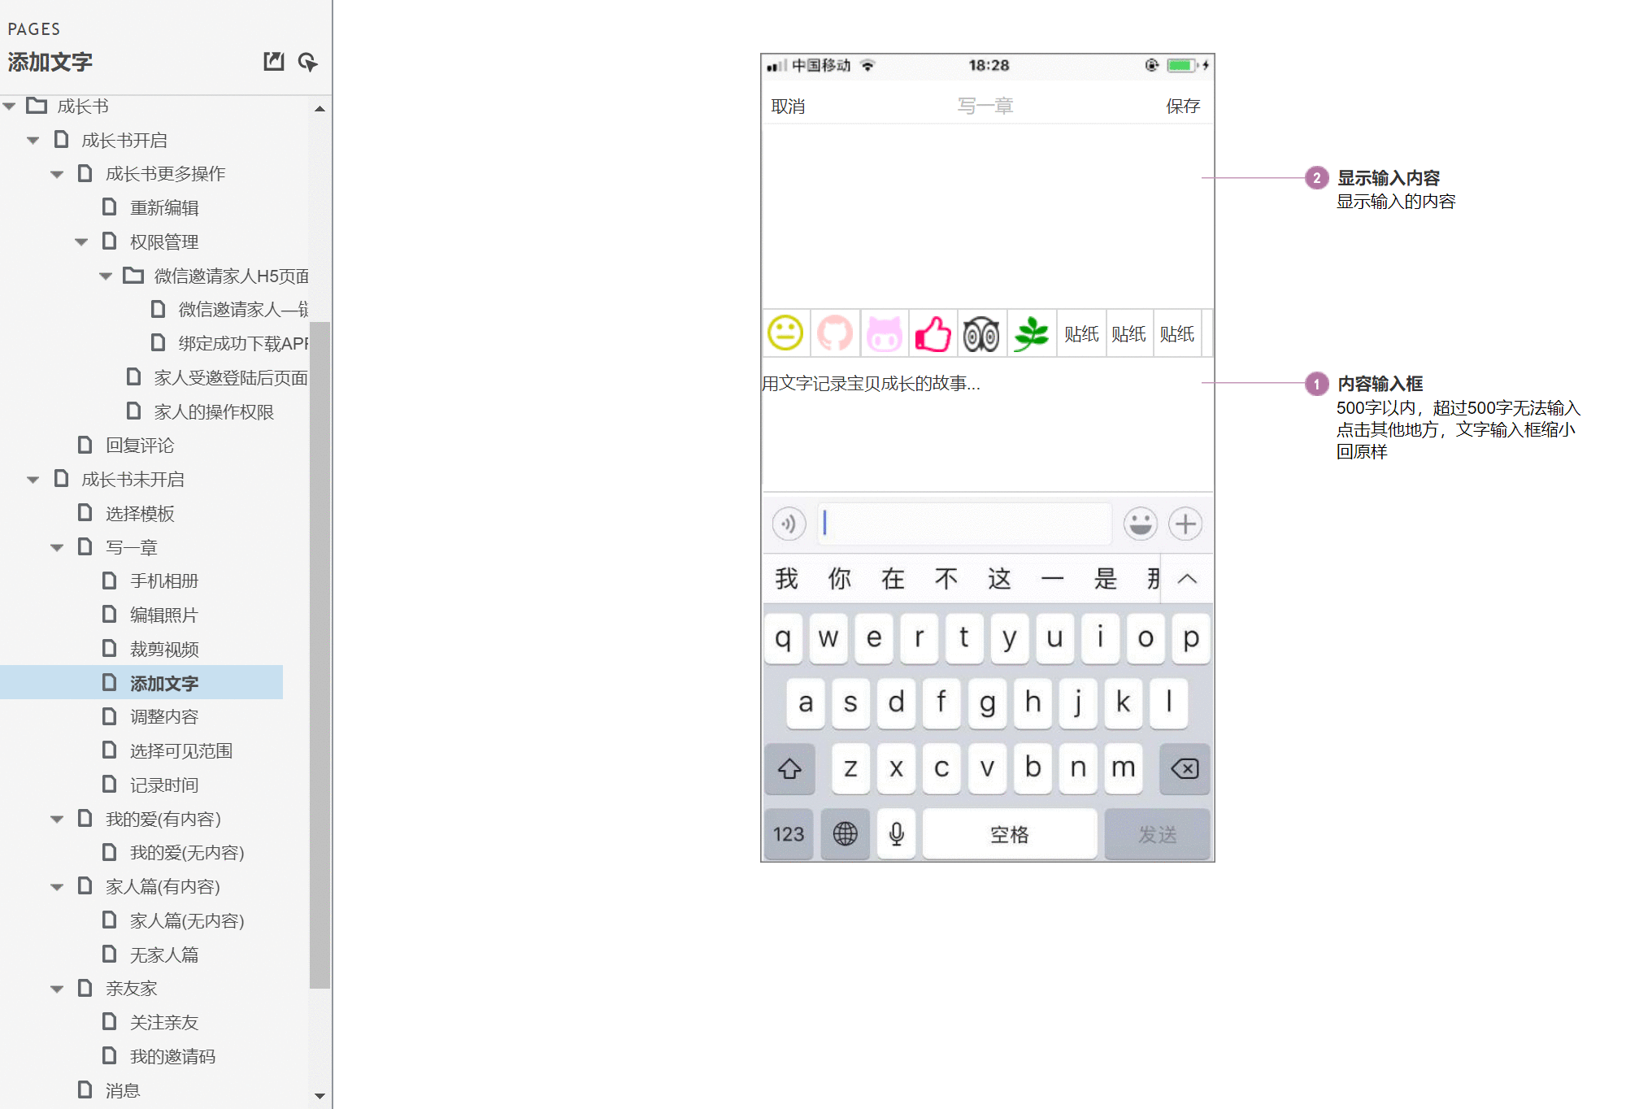This screenshot has height=1109, width=1626.
Task: Click the pages panel scroll-down arrow
Action: click(x=320, y=1096)
